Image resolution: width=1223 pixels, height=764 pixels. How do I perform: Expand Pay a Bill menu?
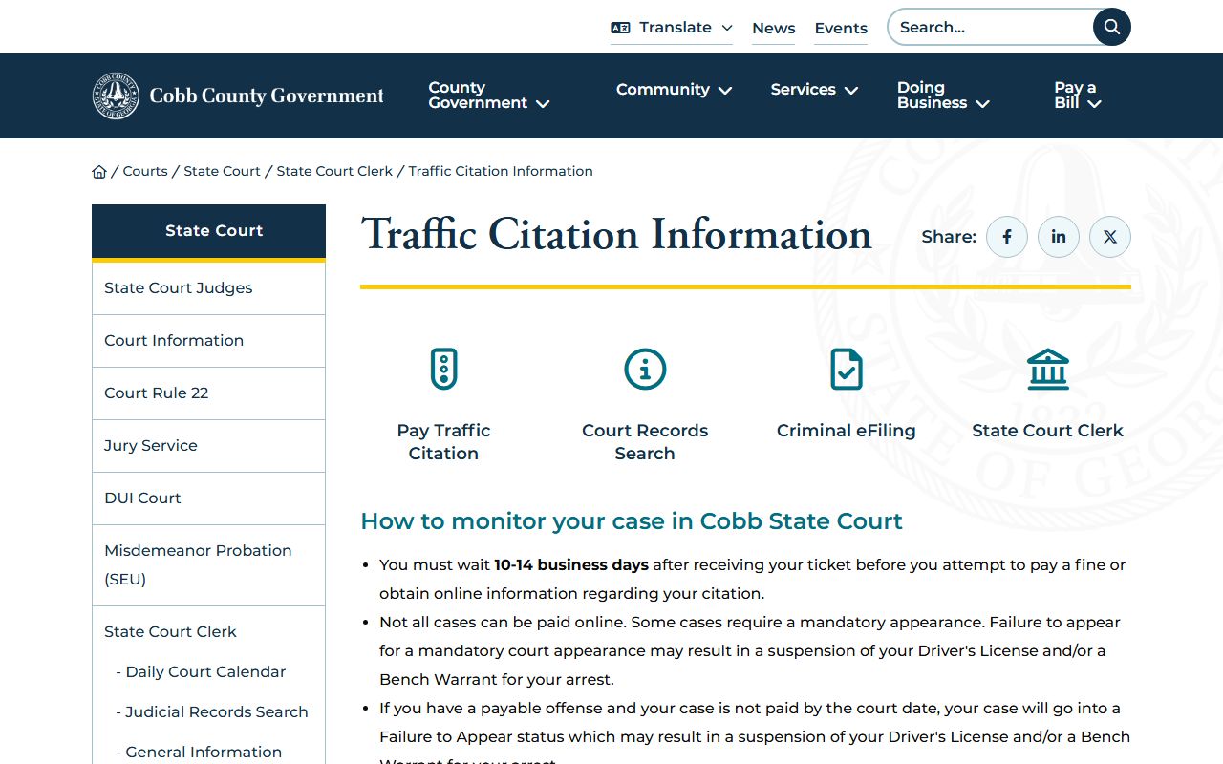tap(1078, 95)
